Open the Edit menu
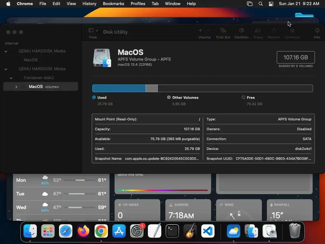The image size is (325, 244). (56, 4)
